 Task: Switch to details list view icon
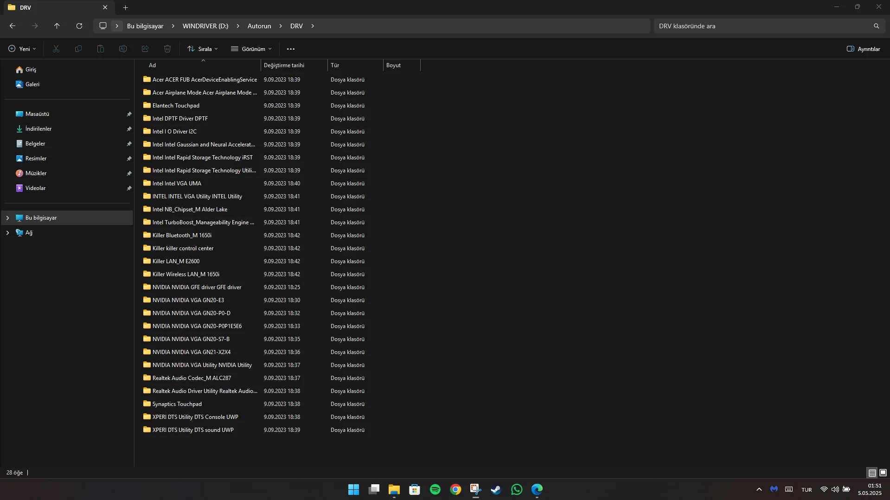click(872, 473)
